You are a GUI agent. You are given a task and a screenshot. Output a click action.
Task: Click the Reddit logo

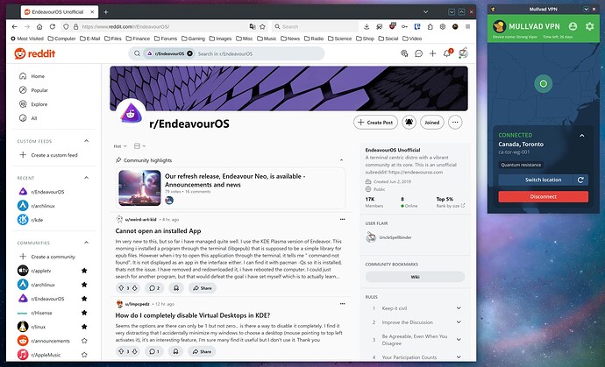(35, 53)
